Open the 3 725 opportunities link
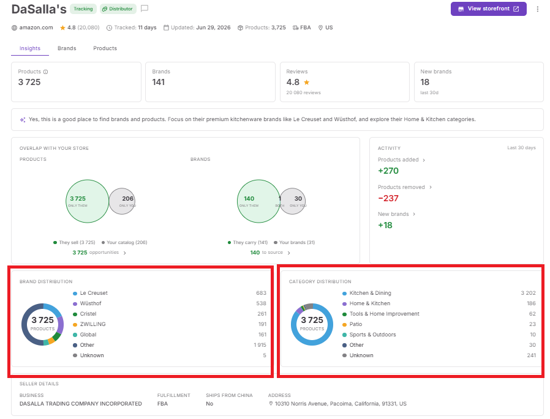The height and width of the screenshot is (419, 550). point(99,253)
